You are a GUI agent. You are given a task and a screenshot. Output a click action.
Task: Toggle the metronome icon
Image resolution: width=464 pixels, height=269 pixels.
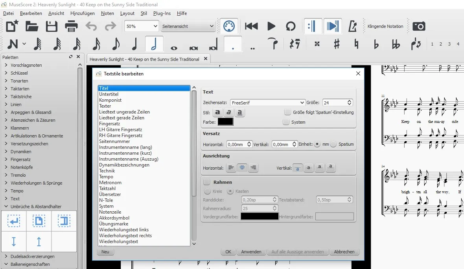click(352, 26)
